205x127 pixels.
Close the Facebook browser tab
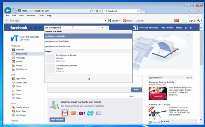[x=138, y=11]
